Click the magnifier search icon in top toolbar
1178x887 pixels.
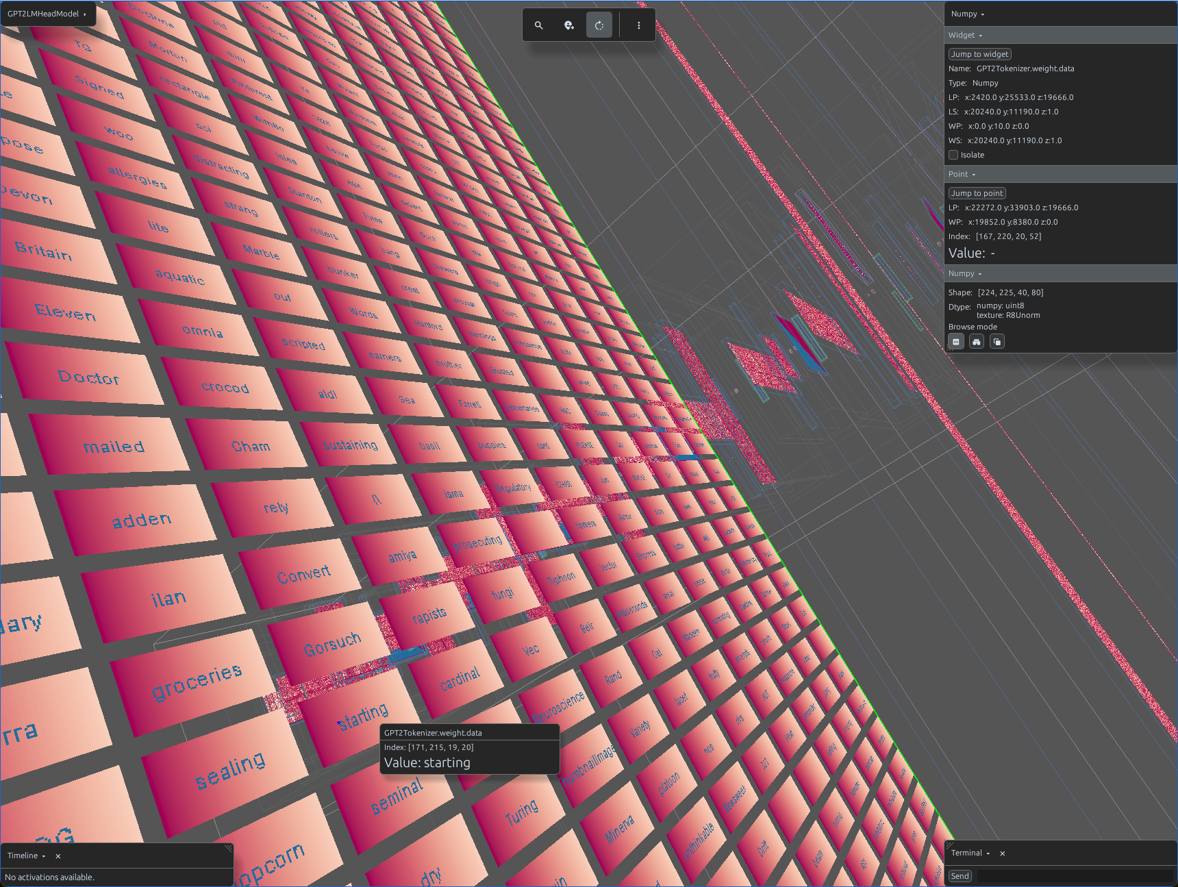(x=539, y=25)
